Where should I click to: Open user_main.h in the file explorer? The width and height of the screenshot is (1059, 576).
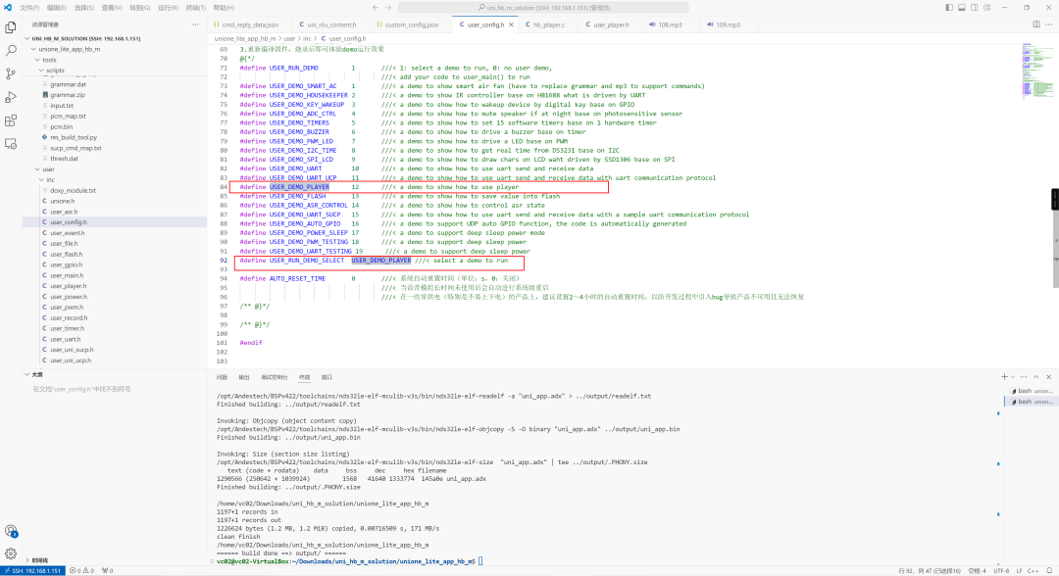point(67,275)
